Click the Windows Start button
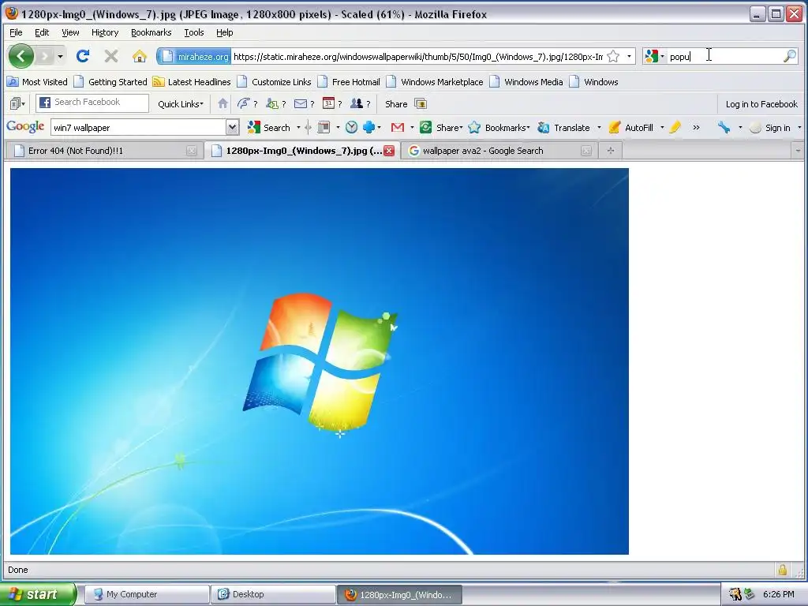The height and width of the screenshot is (606, 808). (x=38, y=594)
